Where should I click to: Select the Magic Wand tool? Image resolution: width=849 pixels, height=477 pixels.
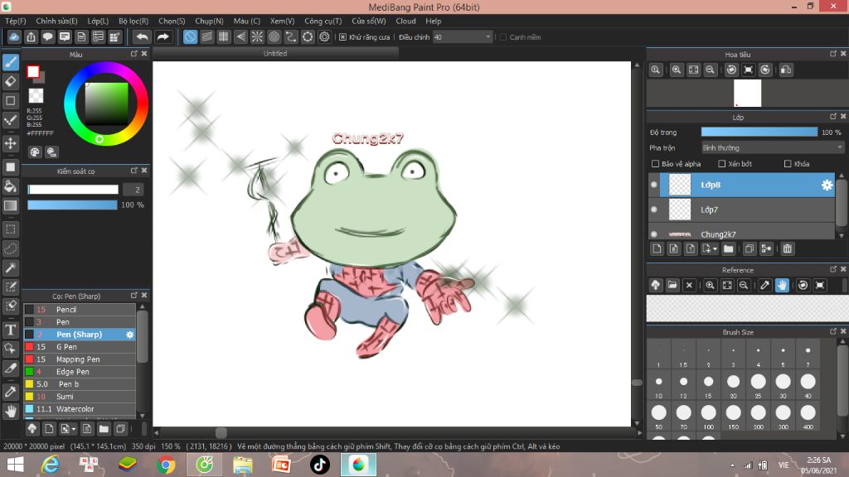coord(10,267)
